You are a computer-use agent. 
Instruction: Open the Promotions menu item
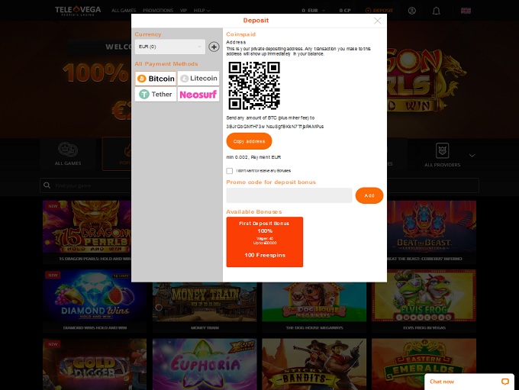click(x=158, y=11)
